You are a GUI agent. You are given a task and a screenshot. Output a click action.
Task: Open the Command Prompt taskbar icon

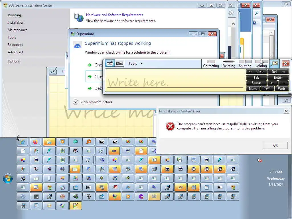point(36,197)
